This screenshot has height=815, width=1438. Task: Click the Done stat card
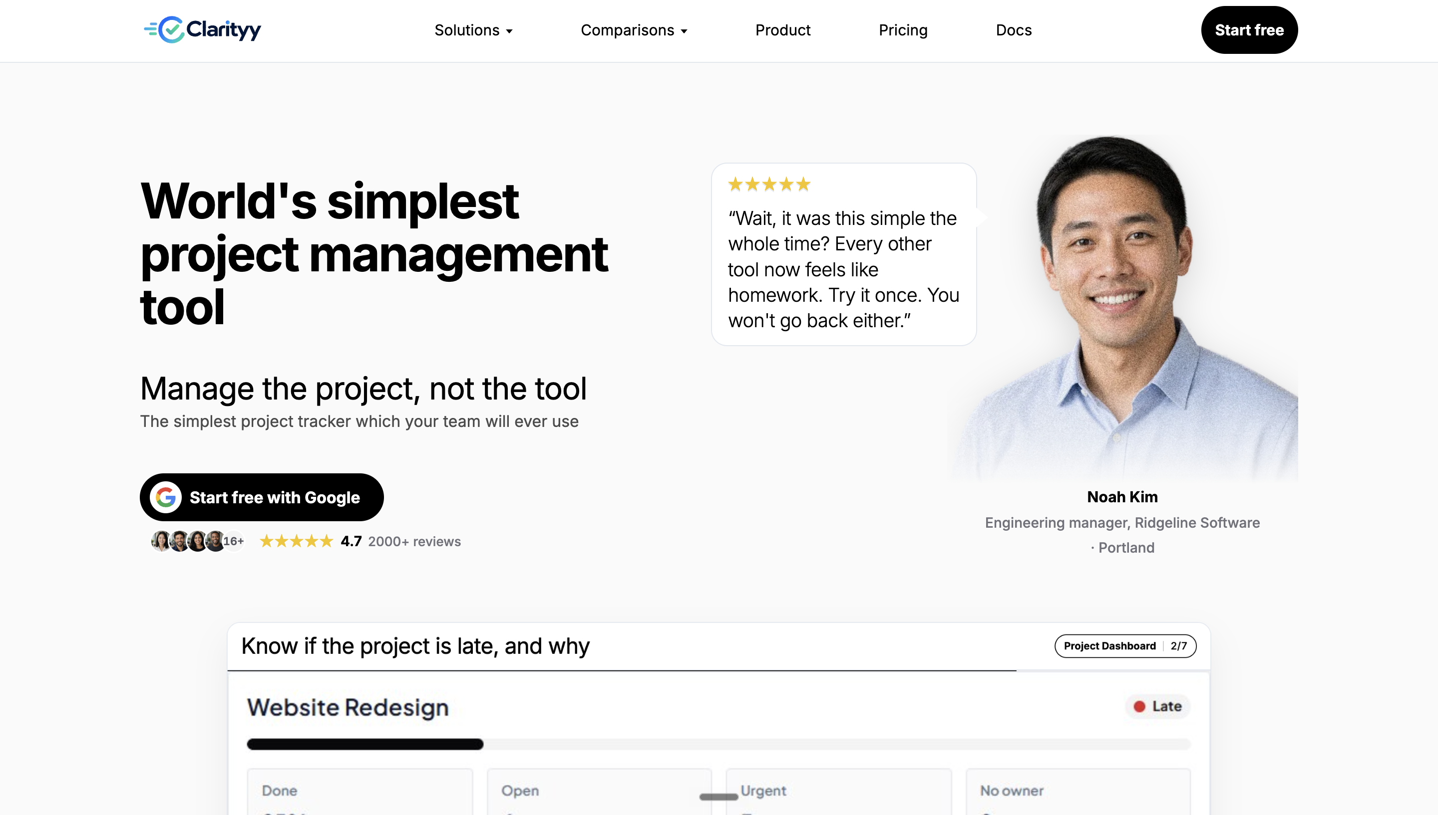(360, 792)
